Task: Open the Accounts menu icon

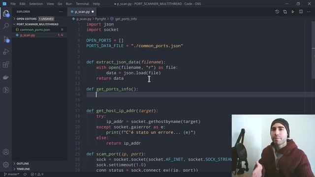Action: coord(6,152)
